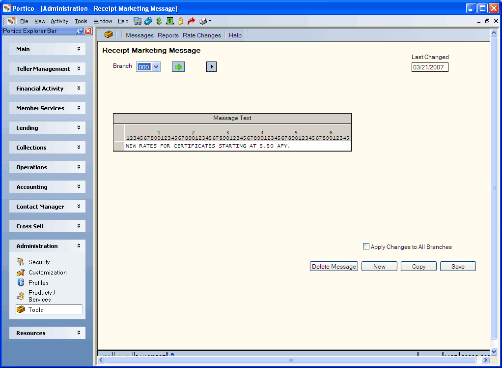Open the Activity menu
502x368 pixels.
coord(59,21)
